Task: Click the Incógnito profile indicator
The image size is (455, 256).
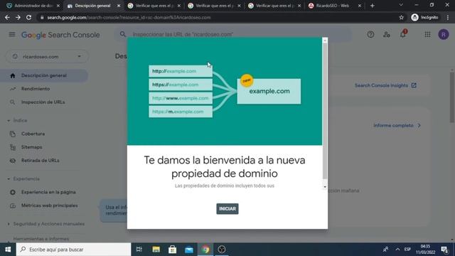Action: [424, 17]
